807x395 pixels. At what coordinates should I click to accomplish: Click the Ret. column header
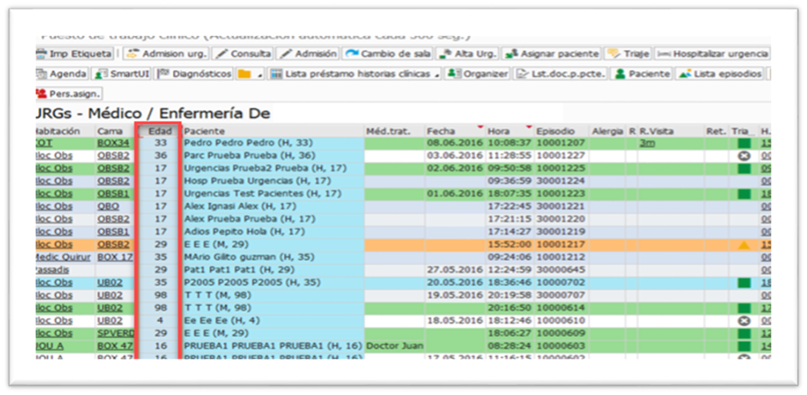[717, 132]
